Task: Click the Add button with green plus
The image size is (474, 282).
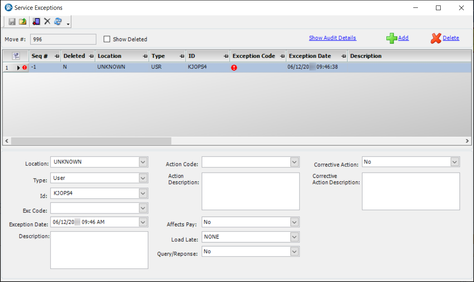Action: [398, 38]
